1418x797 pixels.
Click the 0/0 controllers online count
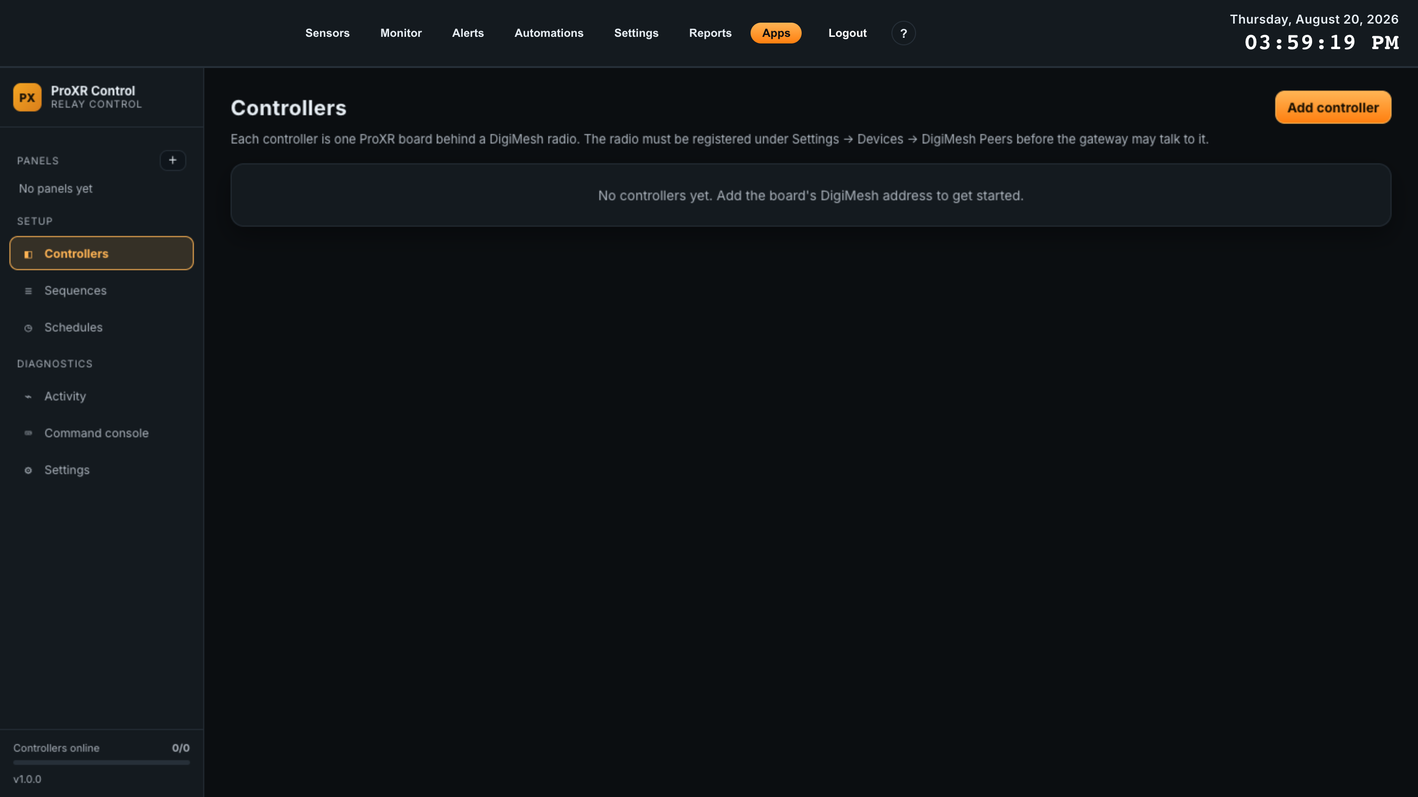pos(181,748)
